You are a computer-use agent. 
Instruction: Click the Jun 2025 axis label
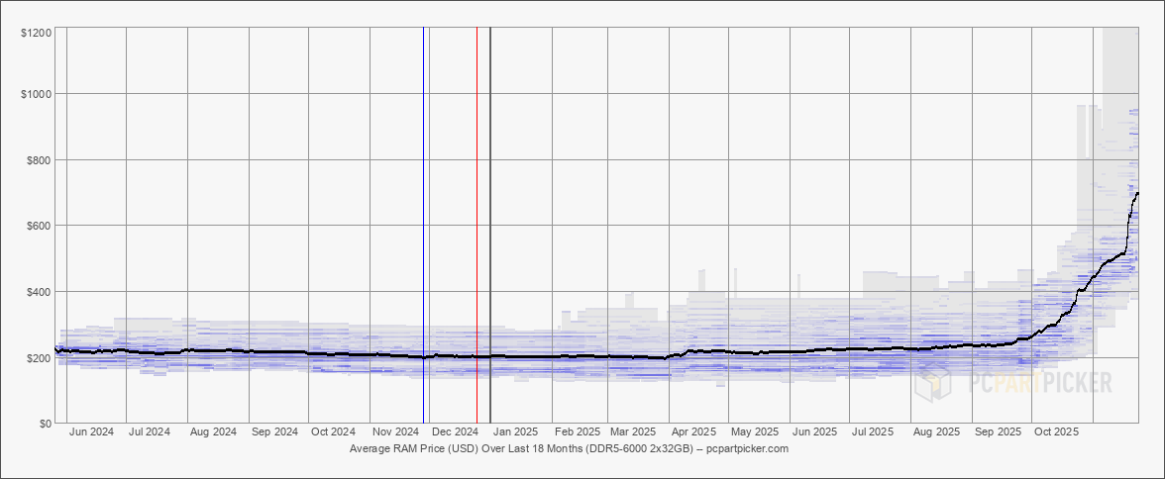[815, 431]
